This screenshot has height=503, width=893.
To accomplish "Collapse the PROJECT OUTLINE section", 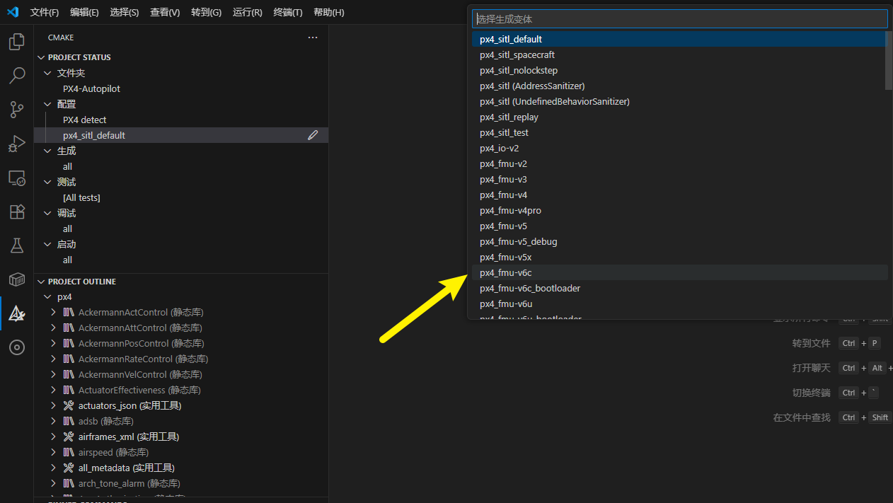I will [x=40, y=282].
